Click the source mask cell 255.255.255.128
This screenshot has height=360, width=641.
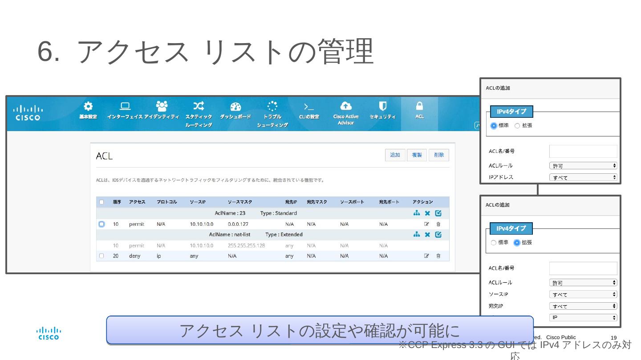pyautogui.click(x=246, y=245)
